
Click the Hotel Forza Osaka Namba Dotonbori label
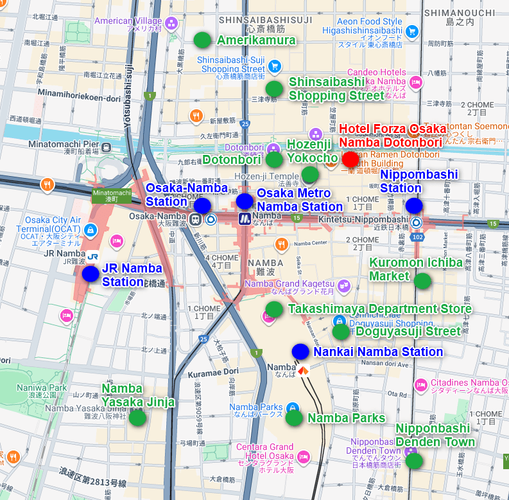click(x=392, y=136)
